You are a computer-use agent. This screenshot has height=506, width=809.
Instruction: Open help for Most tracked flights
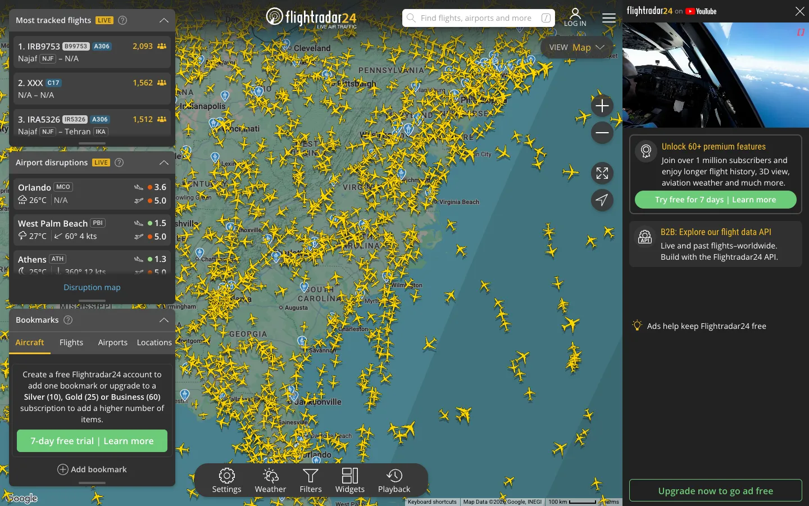coord(122,20)
